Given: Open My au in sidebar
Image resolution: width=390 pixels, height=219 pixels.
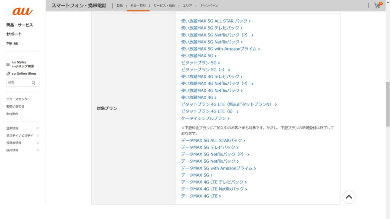Looking at the screenshot, I should 13,43.
